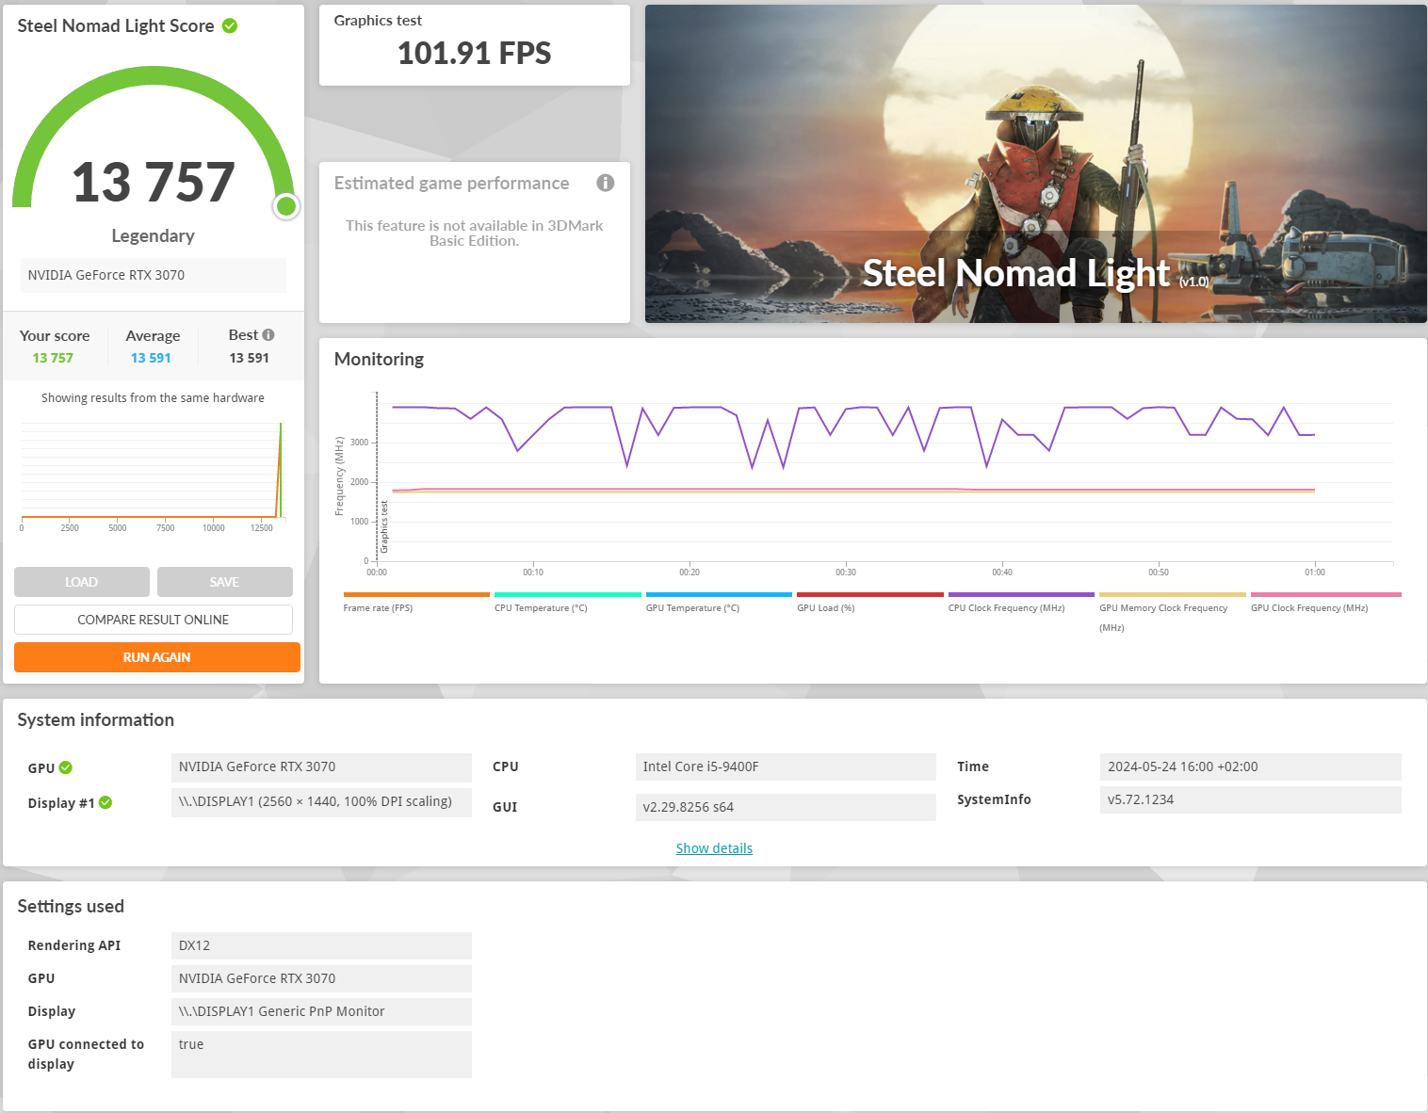Click the blue 13 591 Average score

point(151,358)
